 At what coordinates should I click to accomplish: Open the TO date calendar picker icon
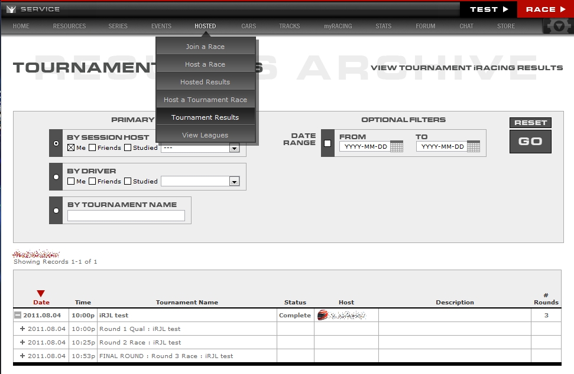[474, 146]
